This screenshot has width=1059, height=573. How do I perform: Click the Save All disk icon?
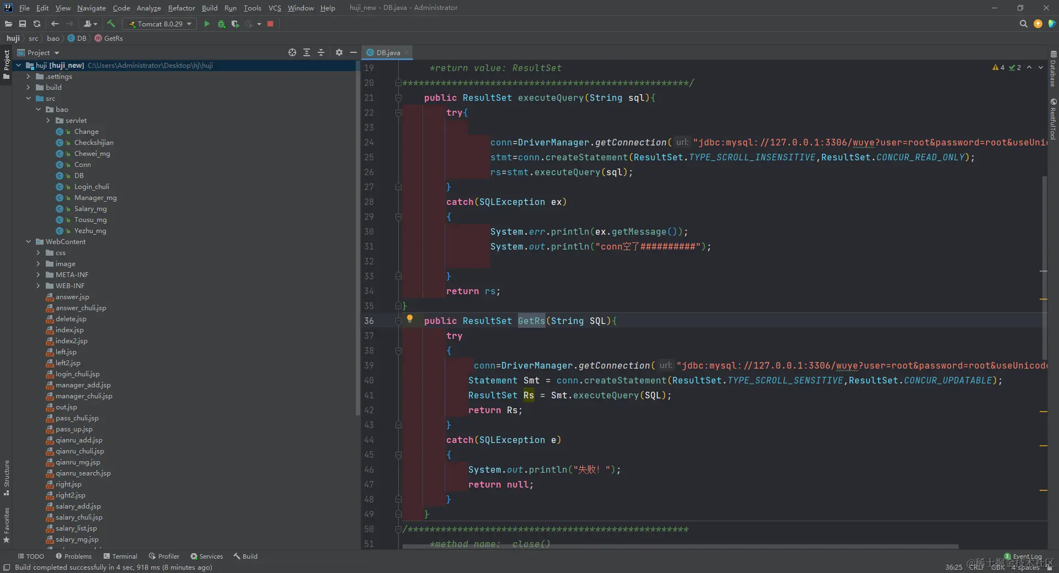pos(23,24)
